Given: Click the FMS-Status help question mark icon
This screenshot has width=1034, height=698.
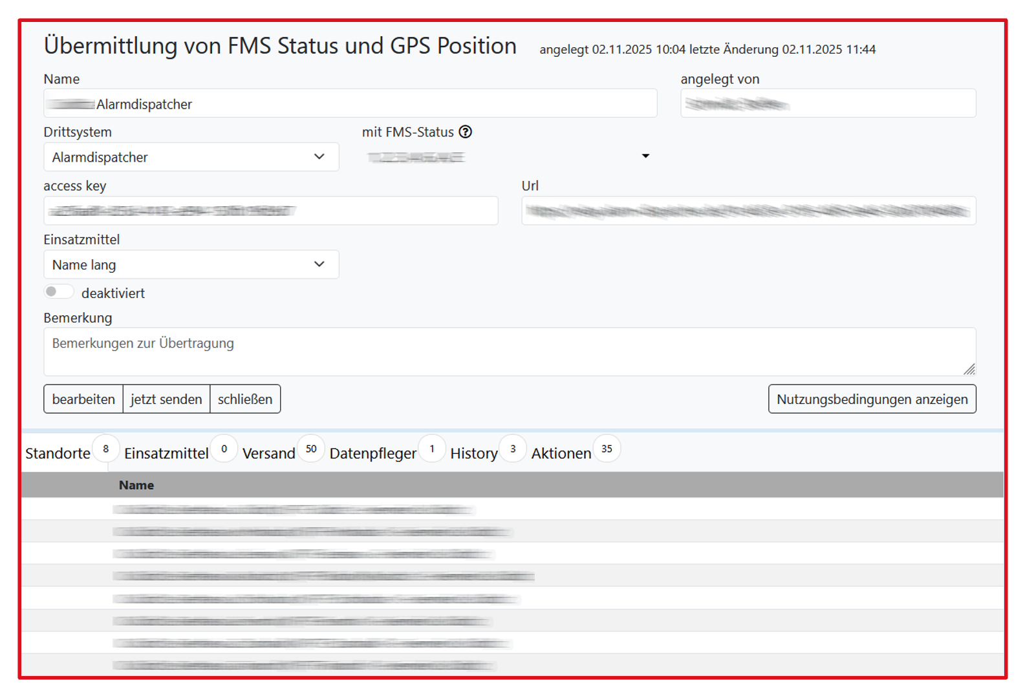Looking at the screenshot, I should (465, 132).
